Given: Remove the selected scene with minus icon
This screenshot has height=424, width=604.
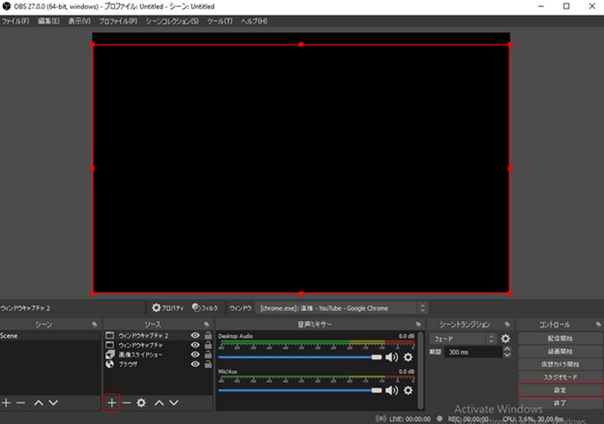Looking at the screenshot, I should (21, 403).
